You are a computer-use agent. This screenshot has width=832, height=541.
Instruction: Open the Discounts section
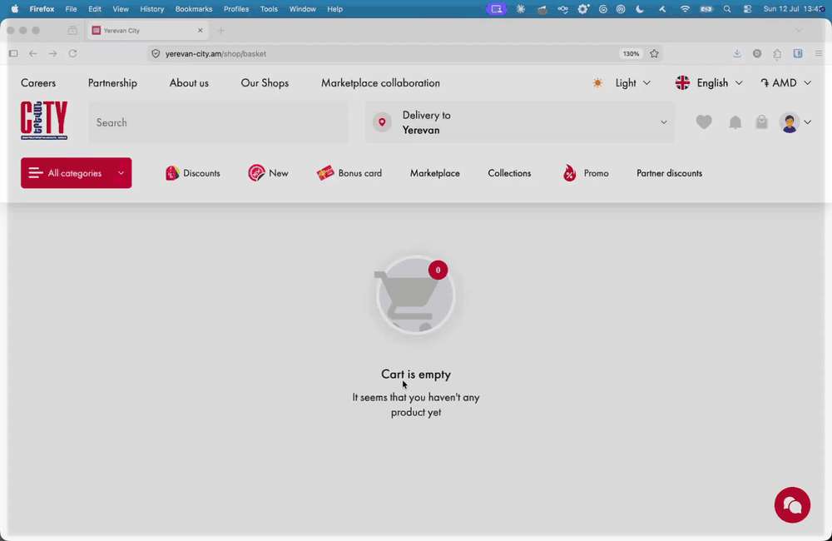click(x=193, y=173)
